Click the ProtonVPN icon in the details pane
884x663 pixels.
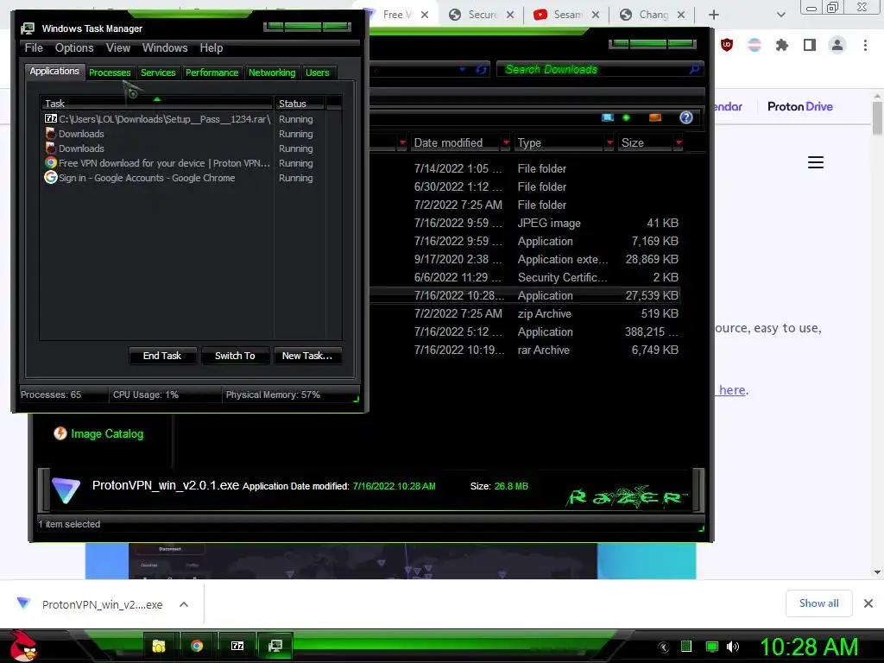coord(66,489)
